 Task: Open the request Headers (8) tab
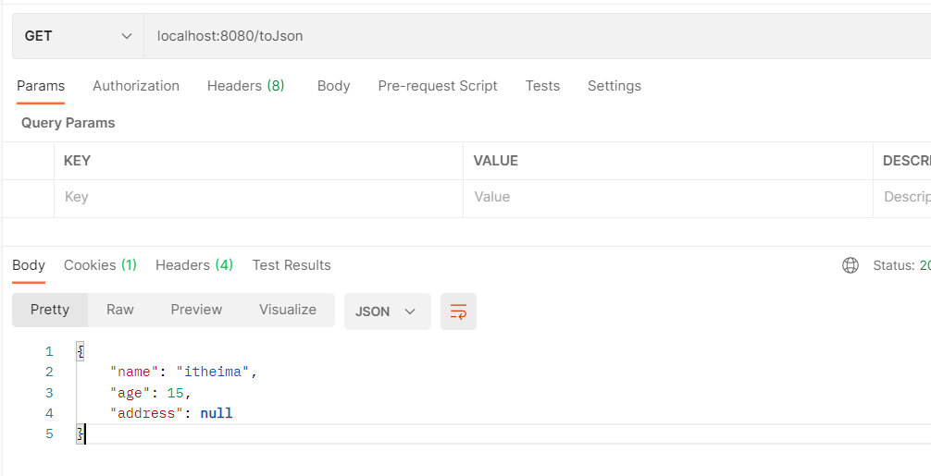pyautogui.click(x=245, y=86)
